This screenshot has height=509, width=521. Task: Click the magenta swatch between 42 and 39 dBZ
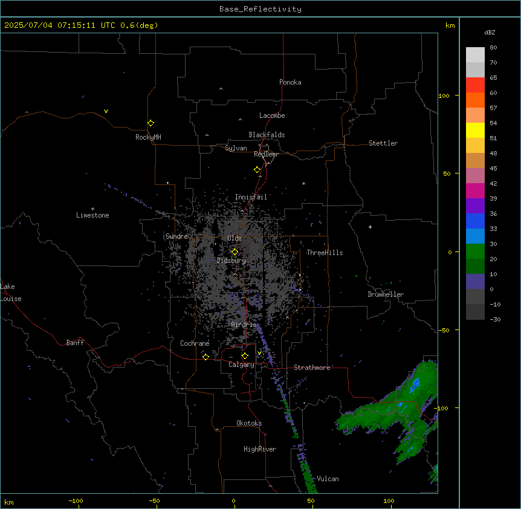(475, 190)
